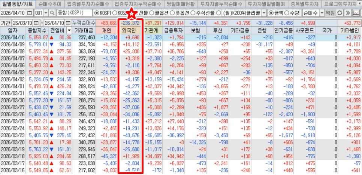
Task: Click the 기간 button
Action: [6, 23]
